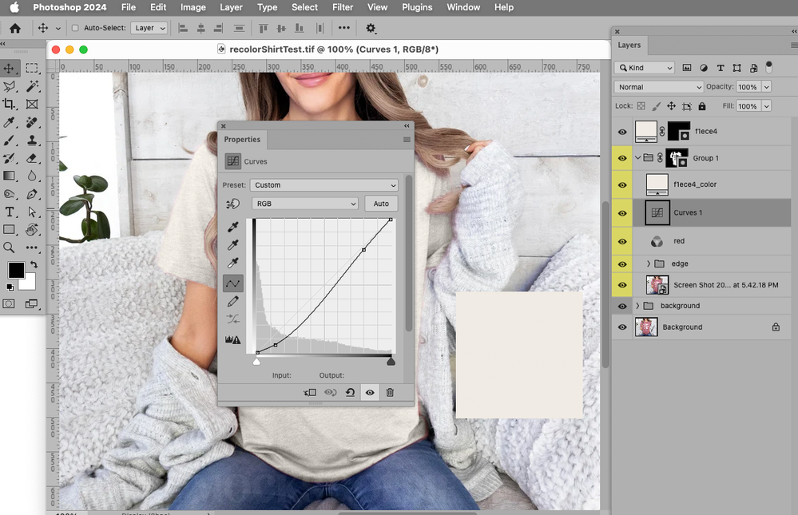Image resolution: width=798 pixels, height=515 pixels.
Task: Select the Magic Wand tool
Action: point(32,86)
